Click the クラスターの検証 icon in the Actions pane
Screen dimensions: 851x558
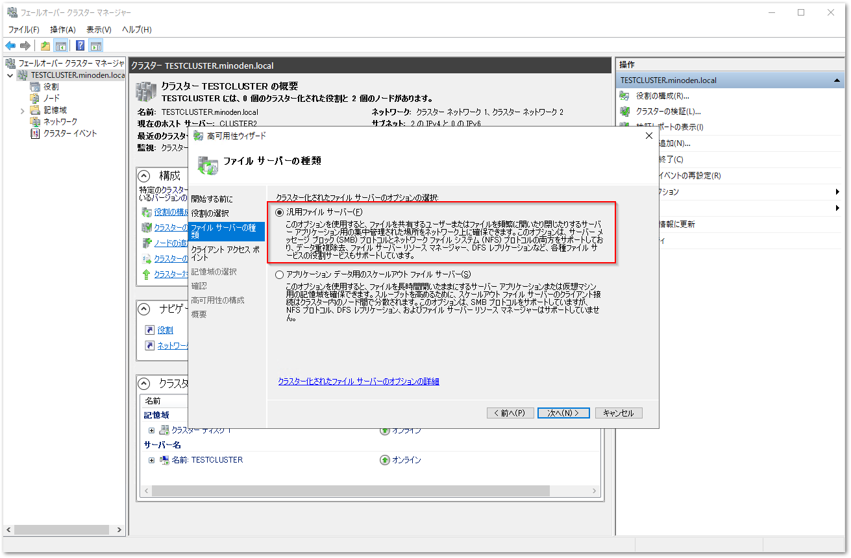[x=625, y=112]
